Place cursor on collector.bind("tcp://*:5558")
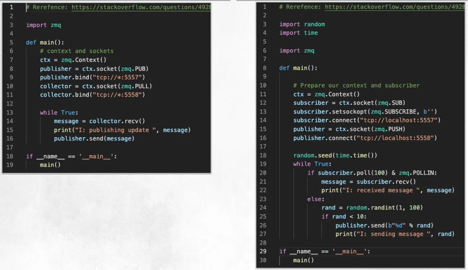This screenshot has width=468, height=270. (93, 95)
